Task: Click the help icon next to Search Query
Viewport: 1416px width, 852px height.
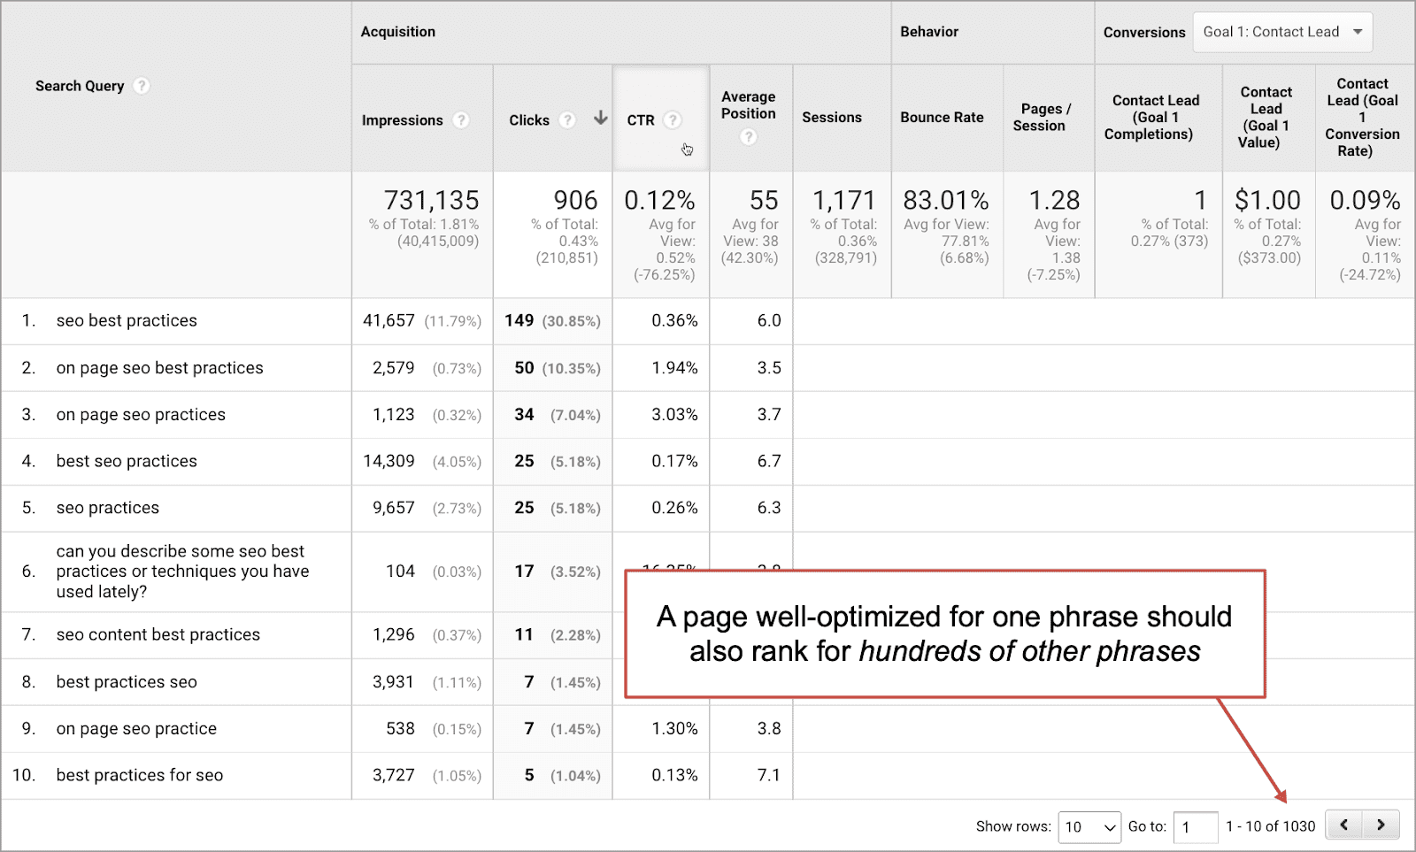Action: [x=142, y=86]
